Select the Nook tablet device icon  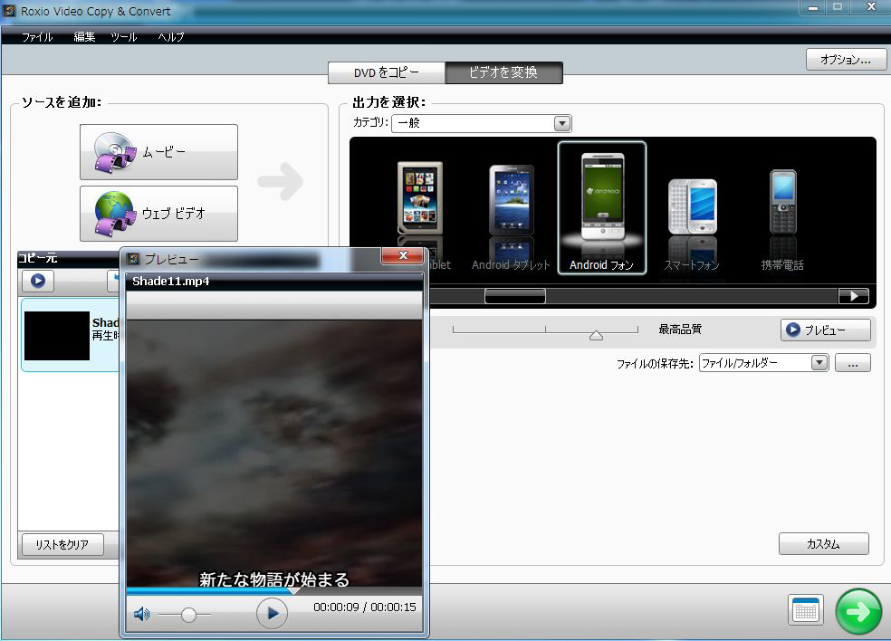point(420,197)
